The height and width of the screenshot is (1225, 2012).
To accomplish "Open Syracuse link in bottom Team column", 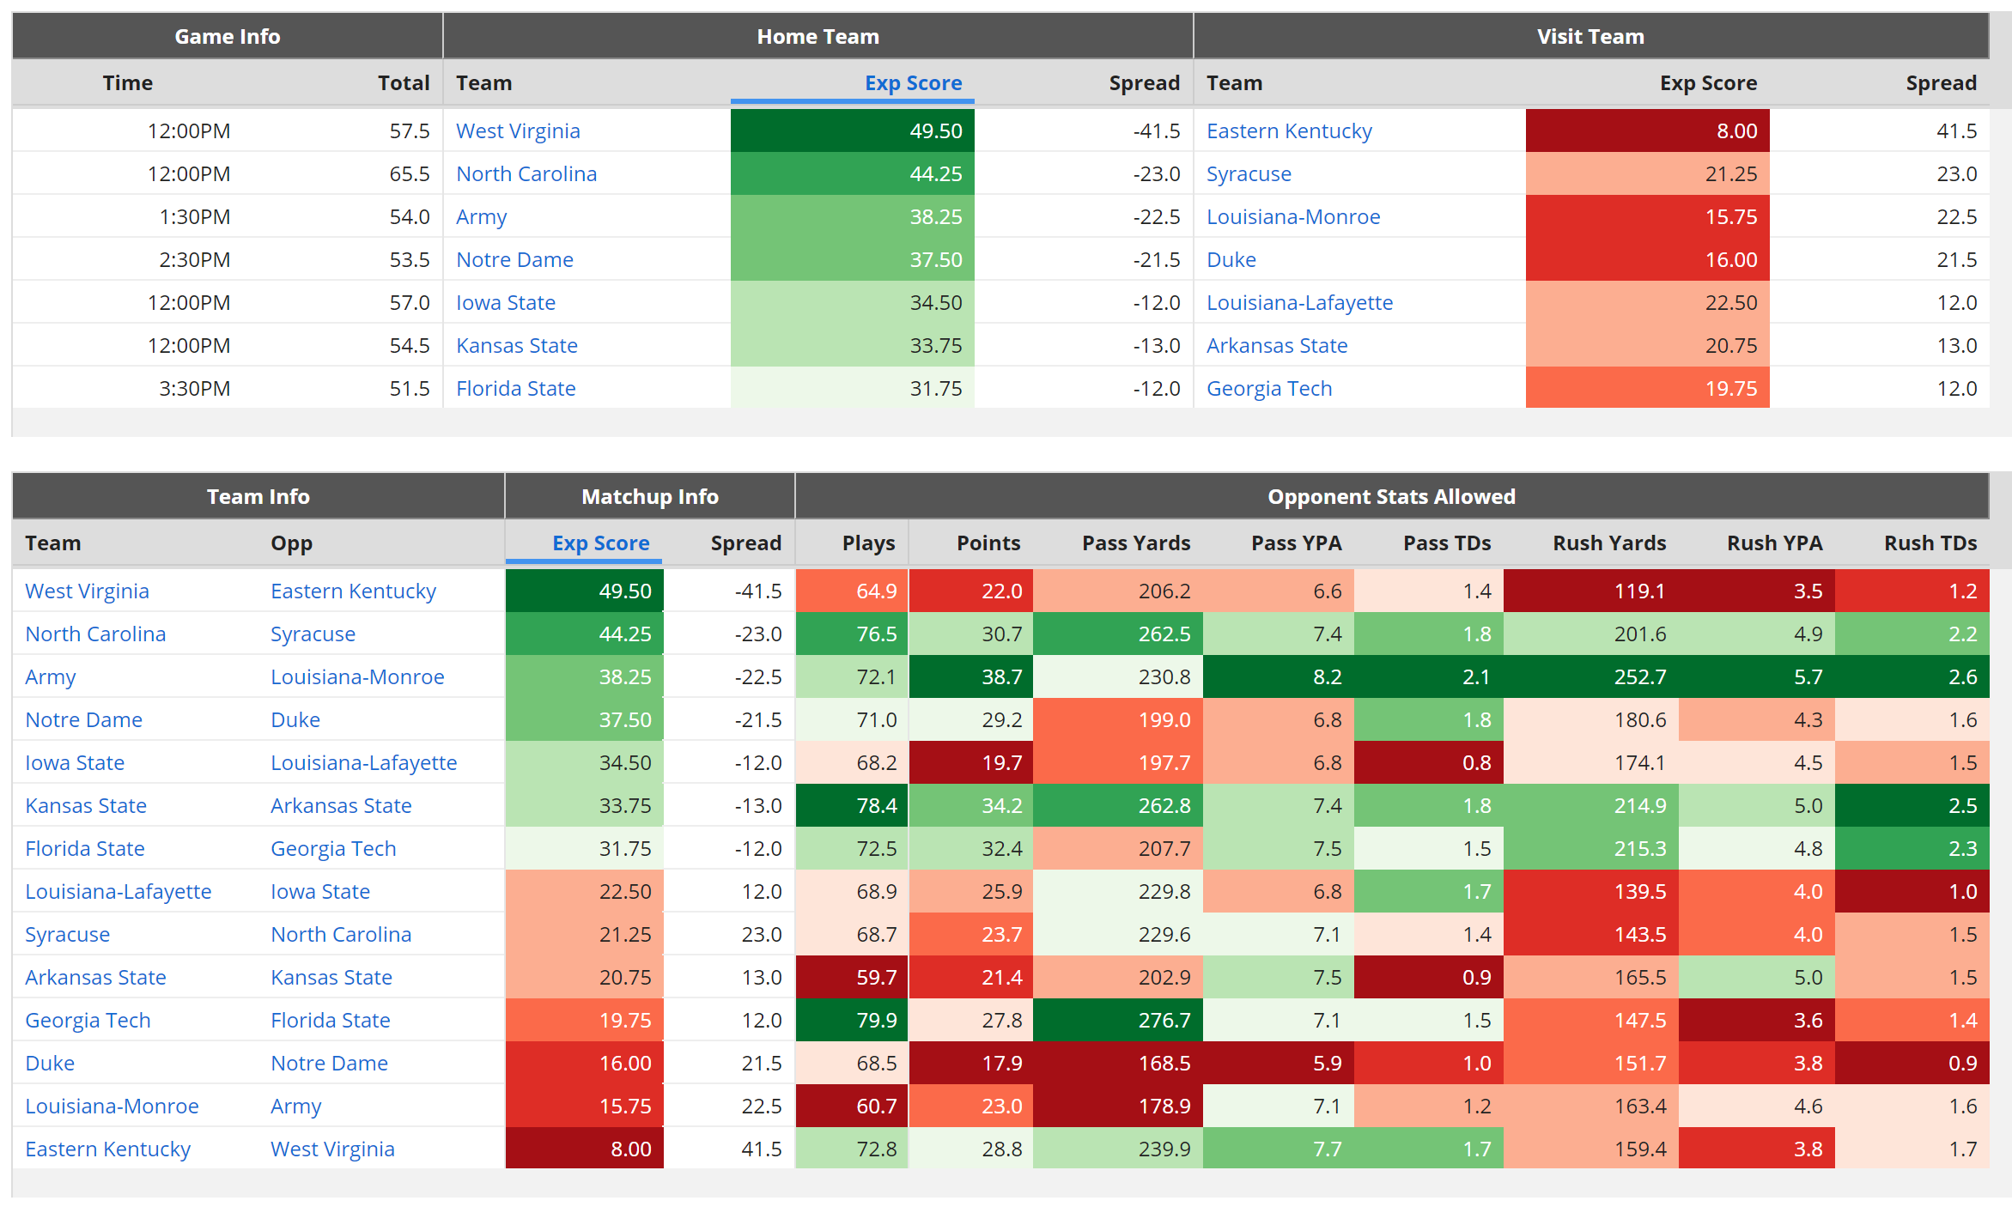I will pyautogui.click(x=67, y=934).
